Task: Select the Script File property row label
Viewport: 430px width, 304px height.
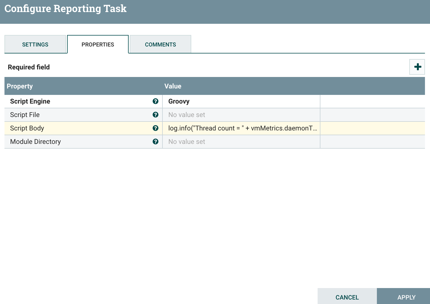Action: (x=25, y=115)
